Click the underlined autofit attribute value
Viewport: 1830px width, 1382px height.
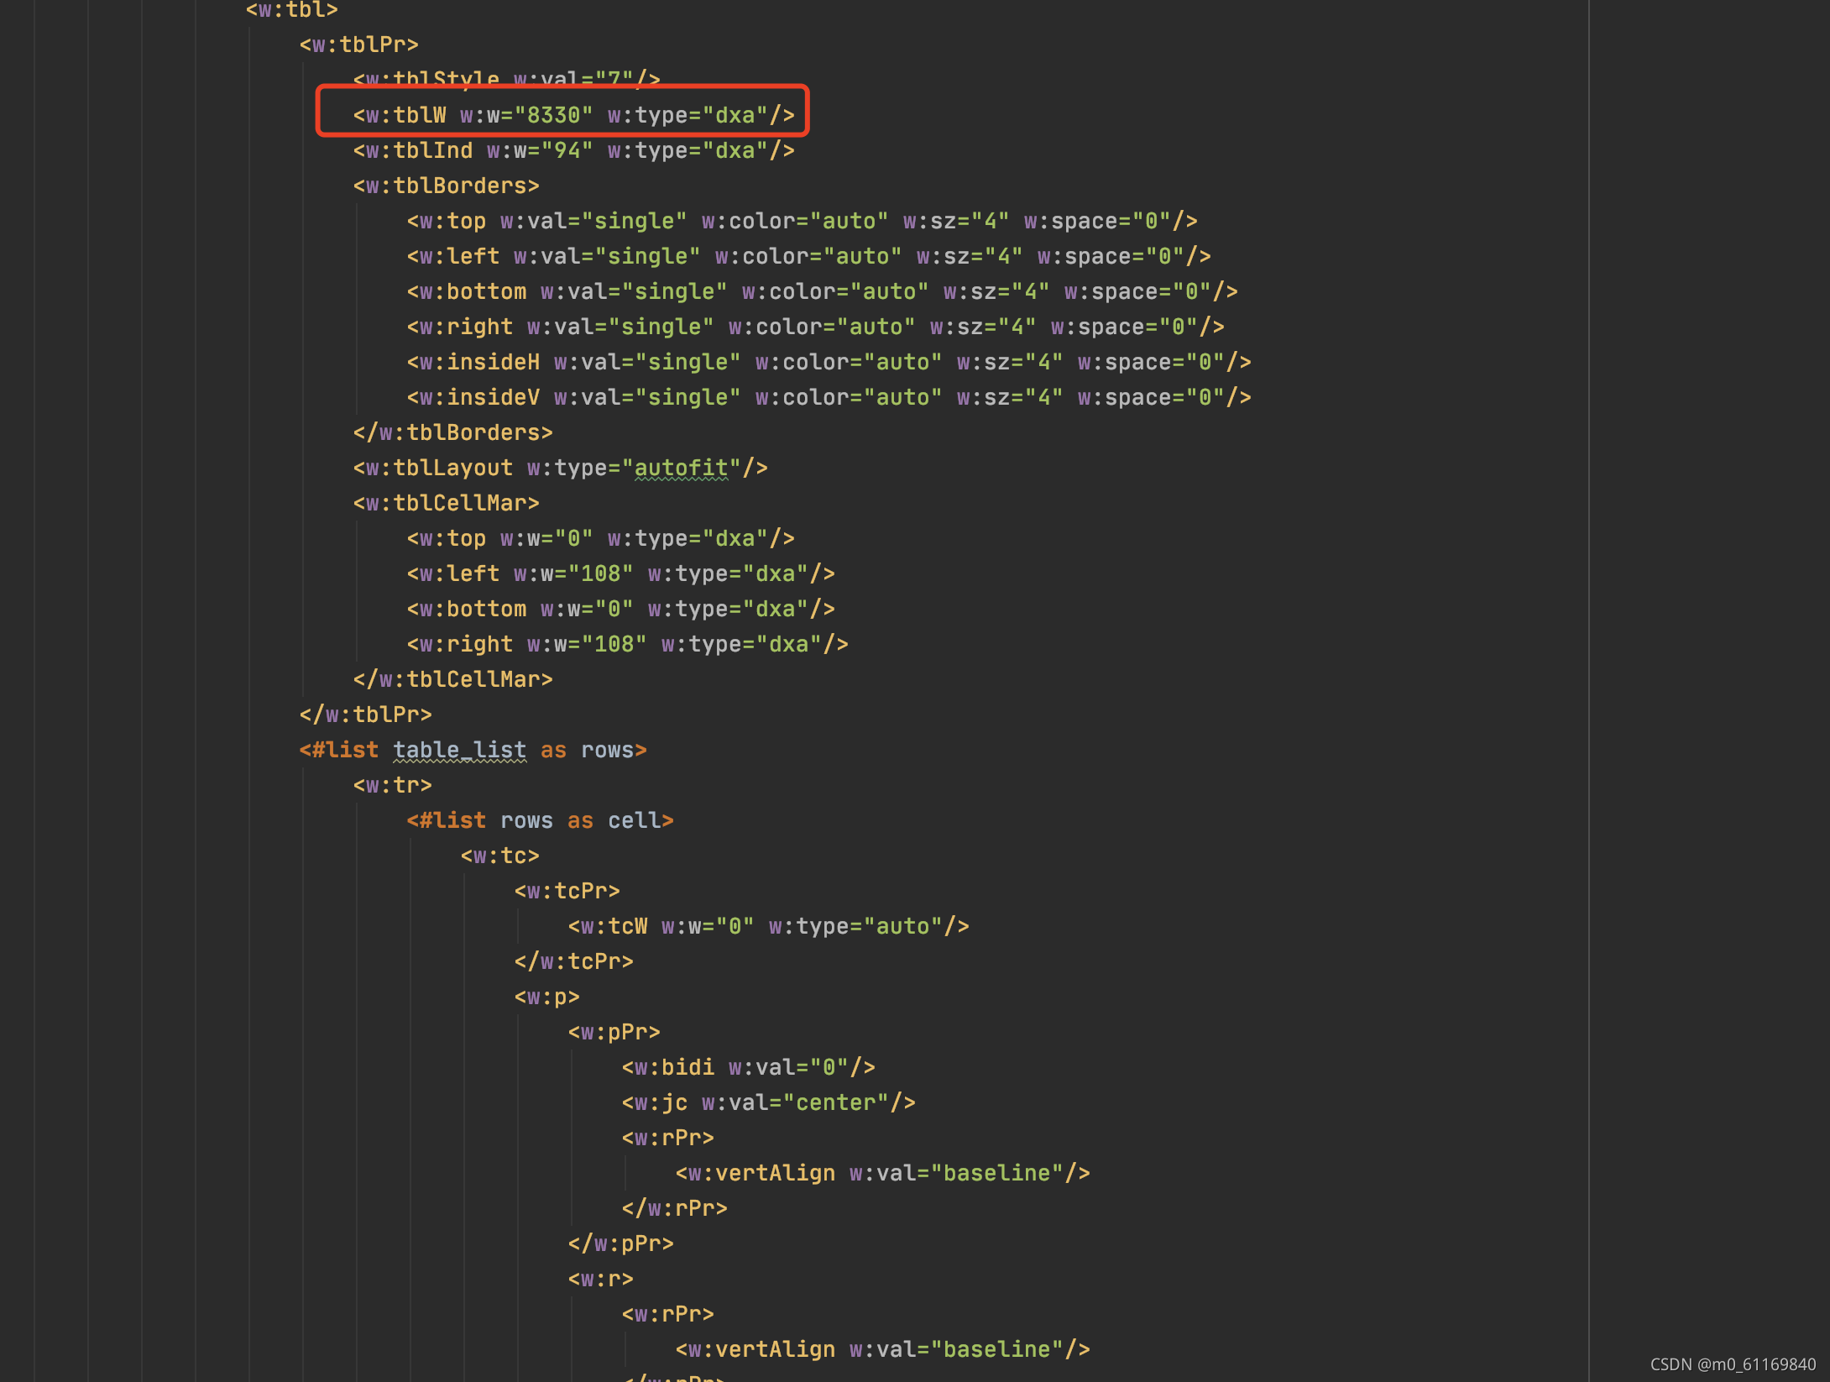681,468
